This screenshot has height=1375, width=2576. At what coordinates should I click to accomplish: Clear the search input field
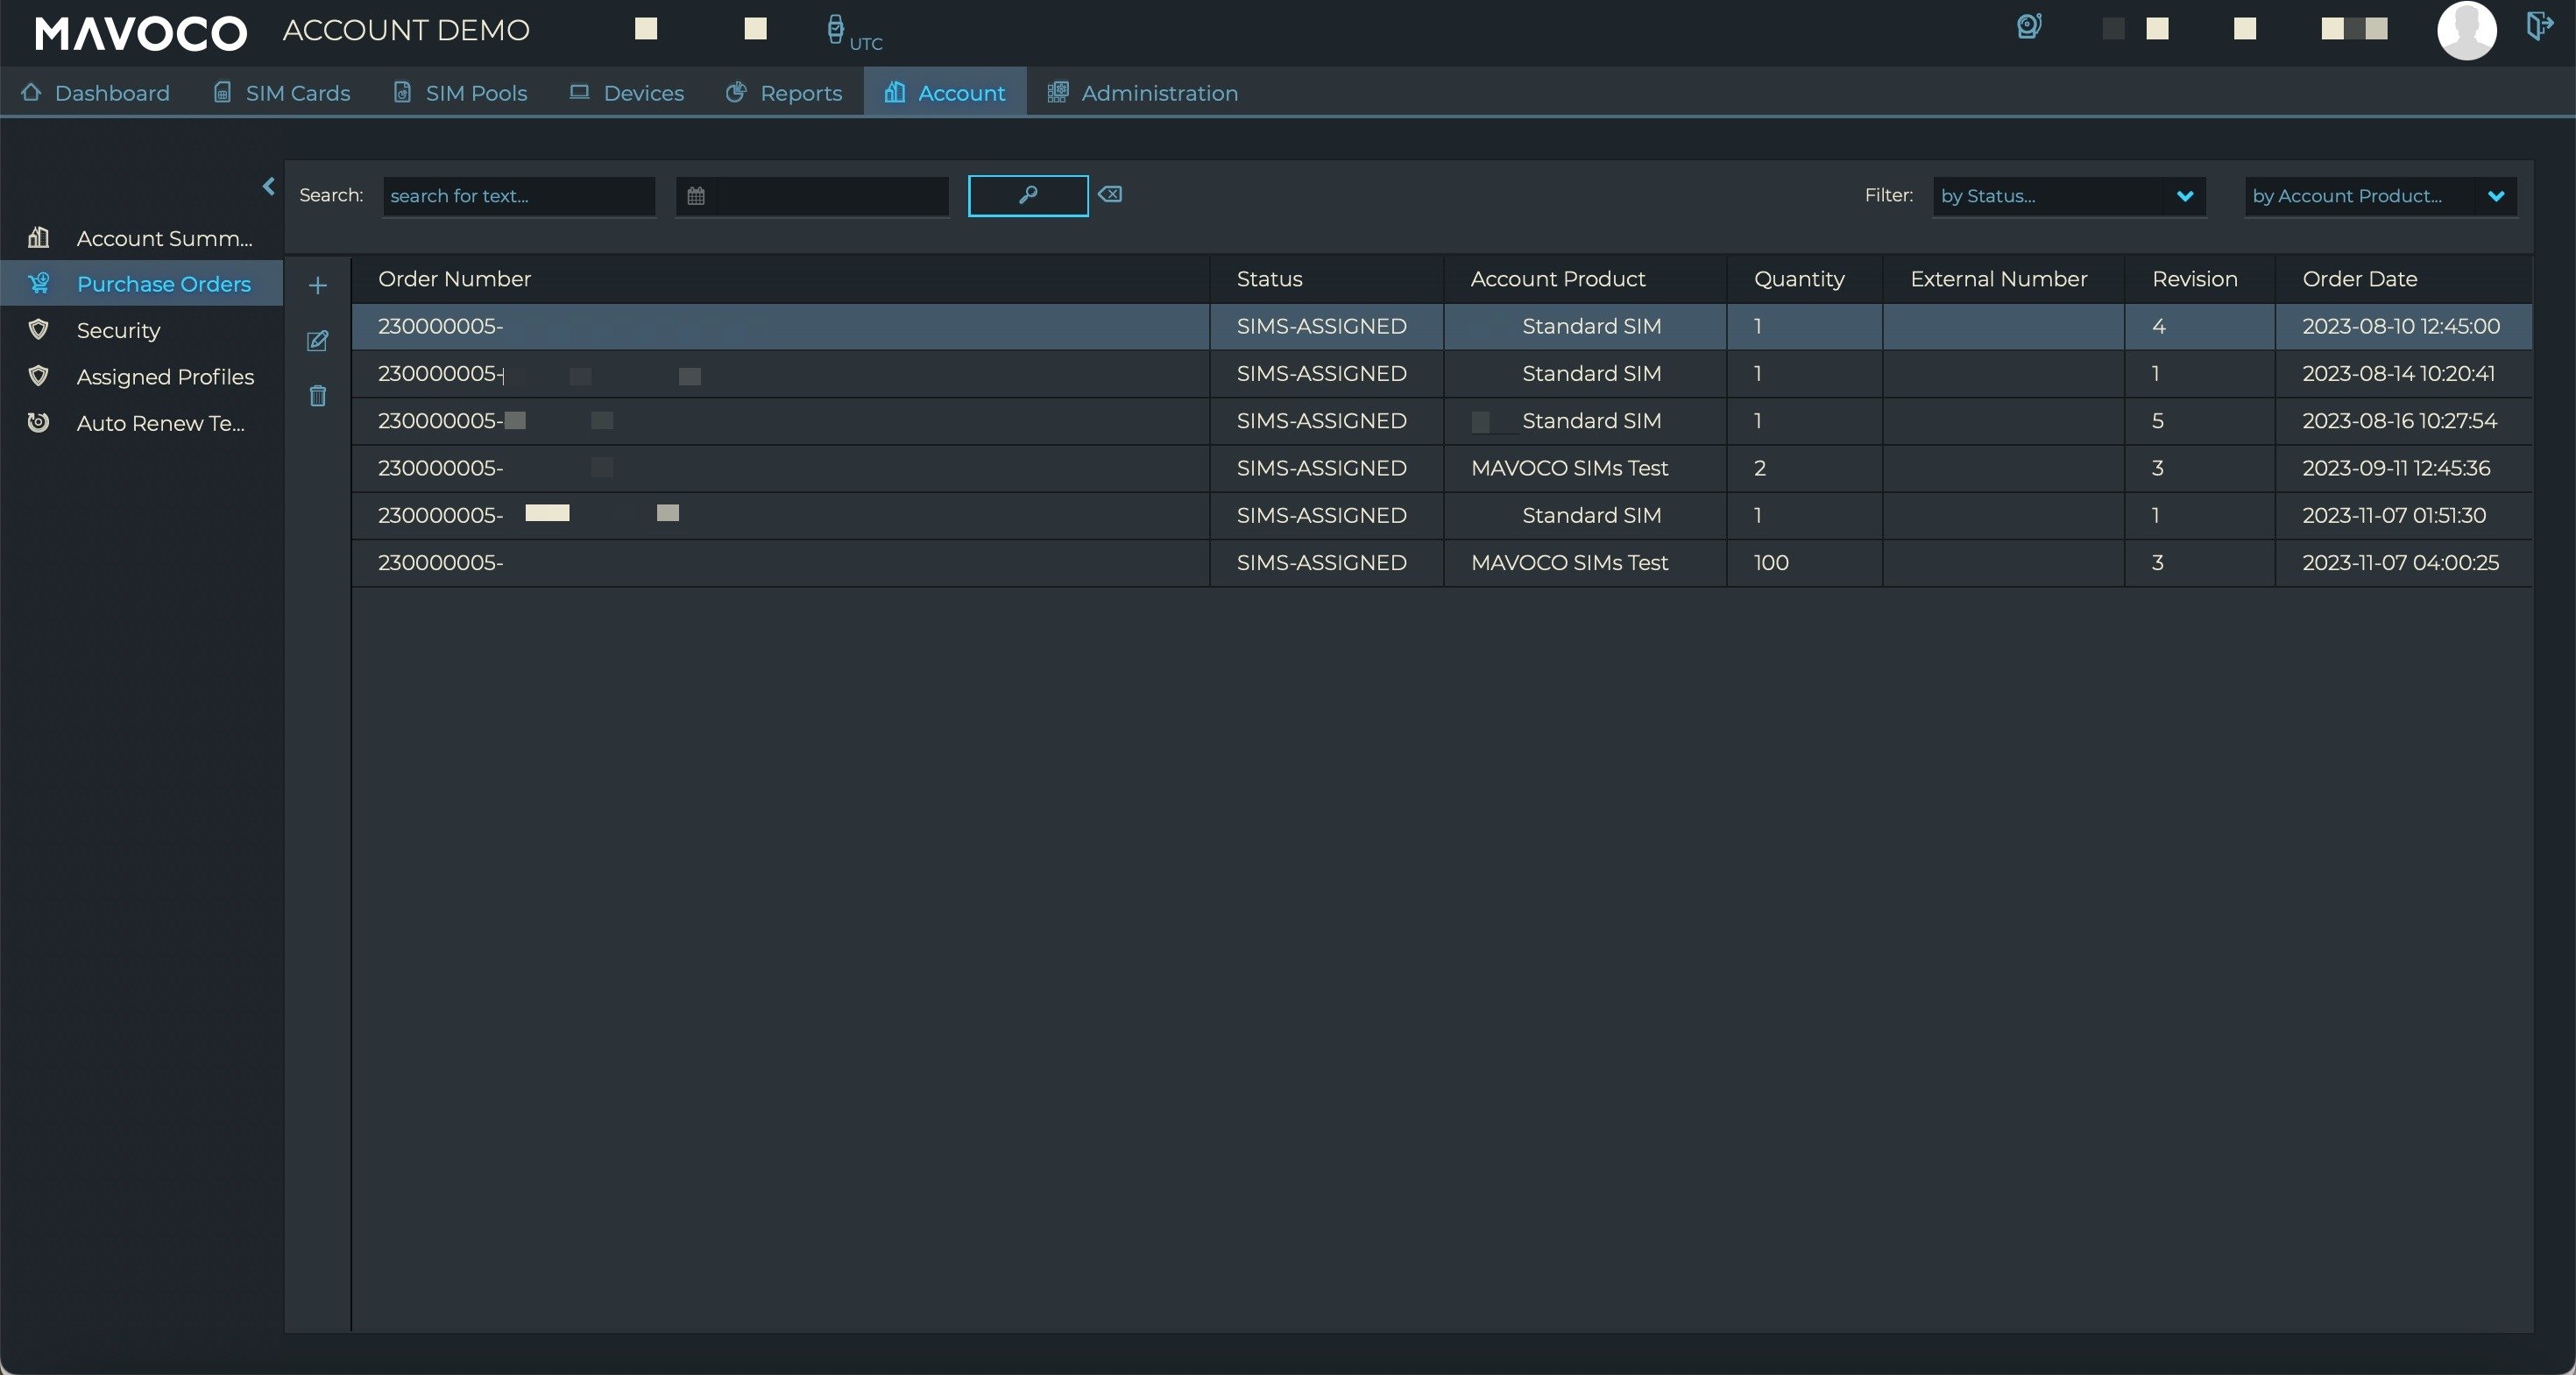[x=1109, y=194]
